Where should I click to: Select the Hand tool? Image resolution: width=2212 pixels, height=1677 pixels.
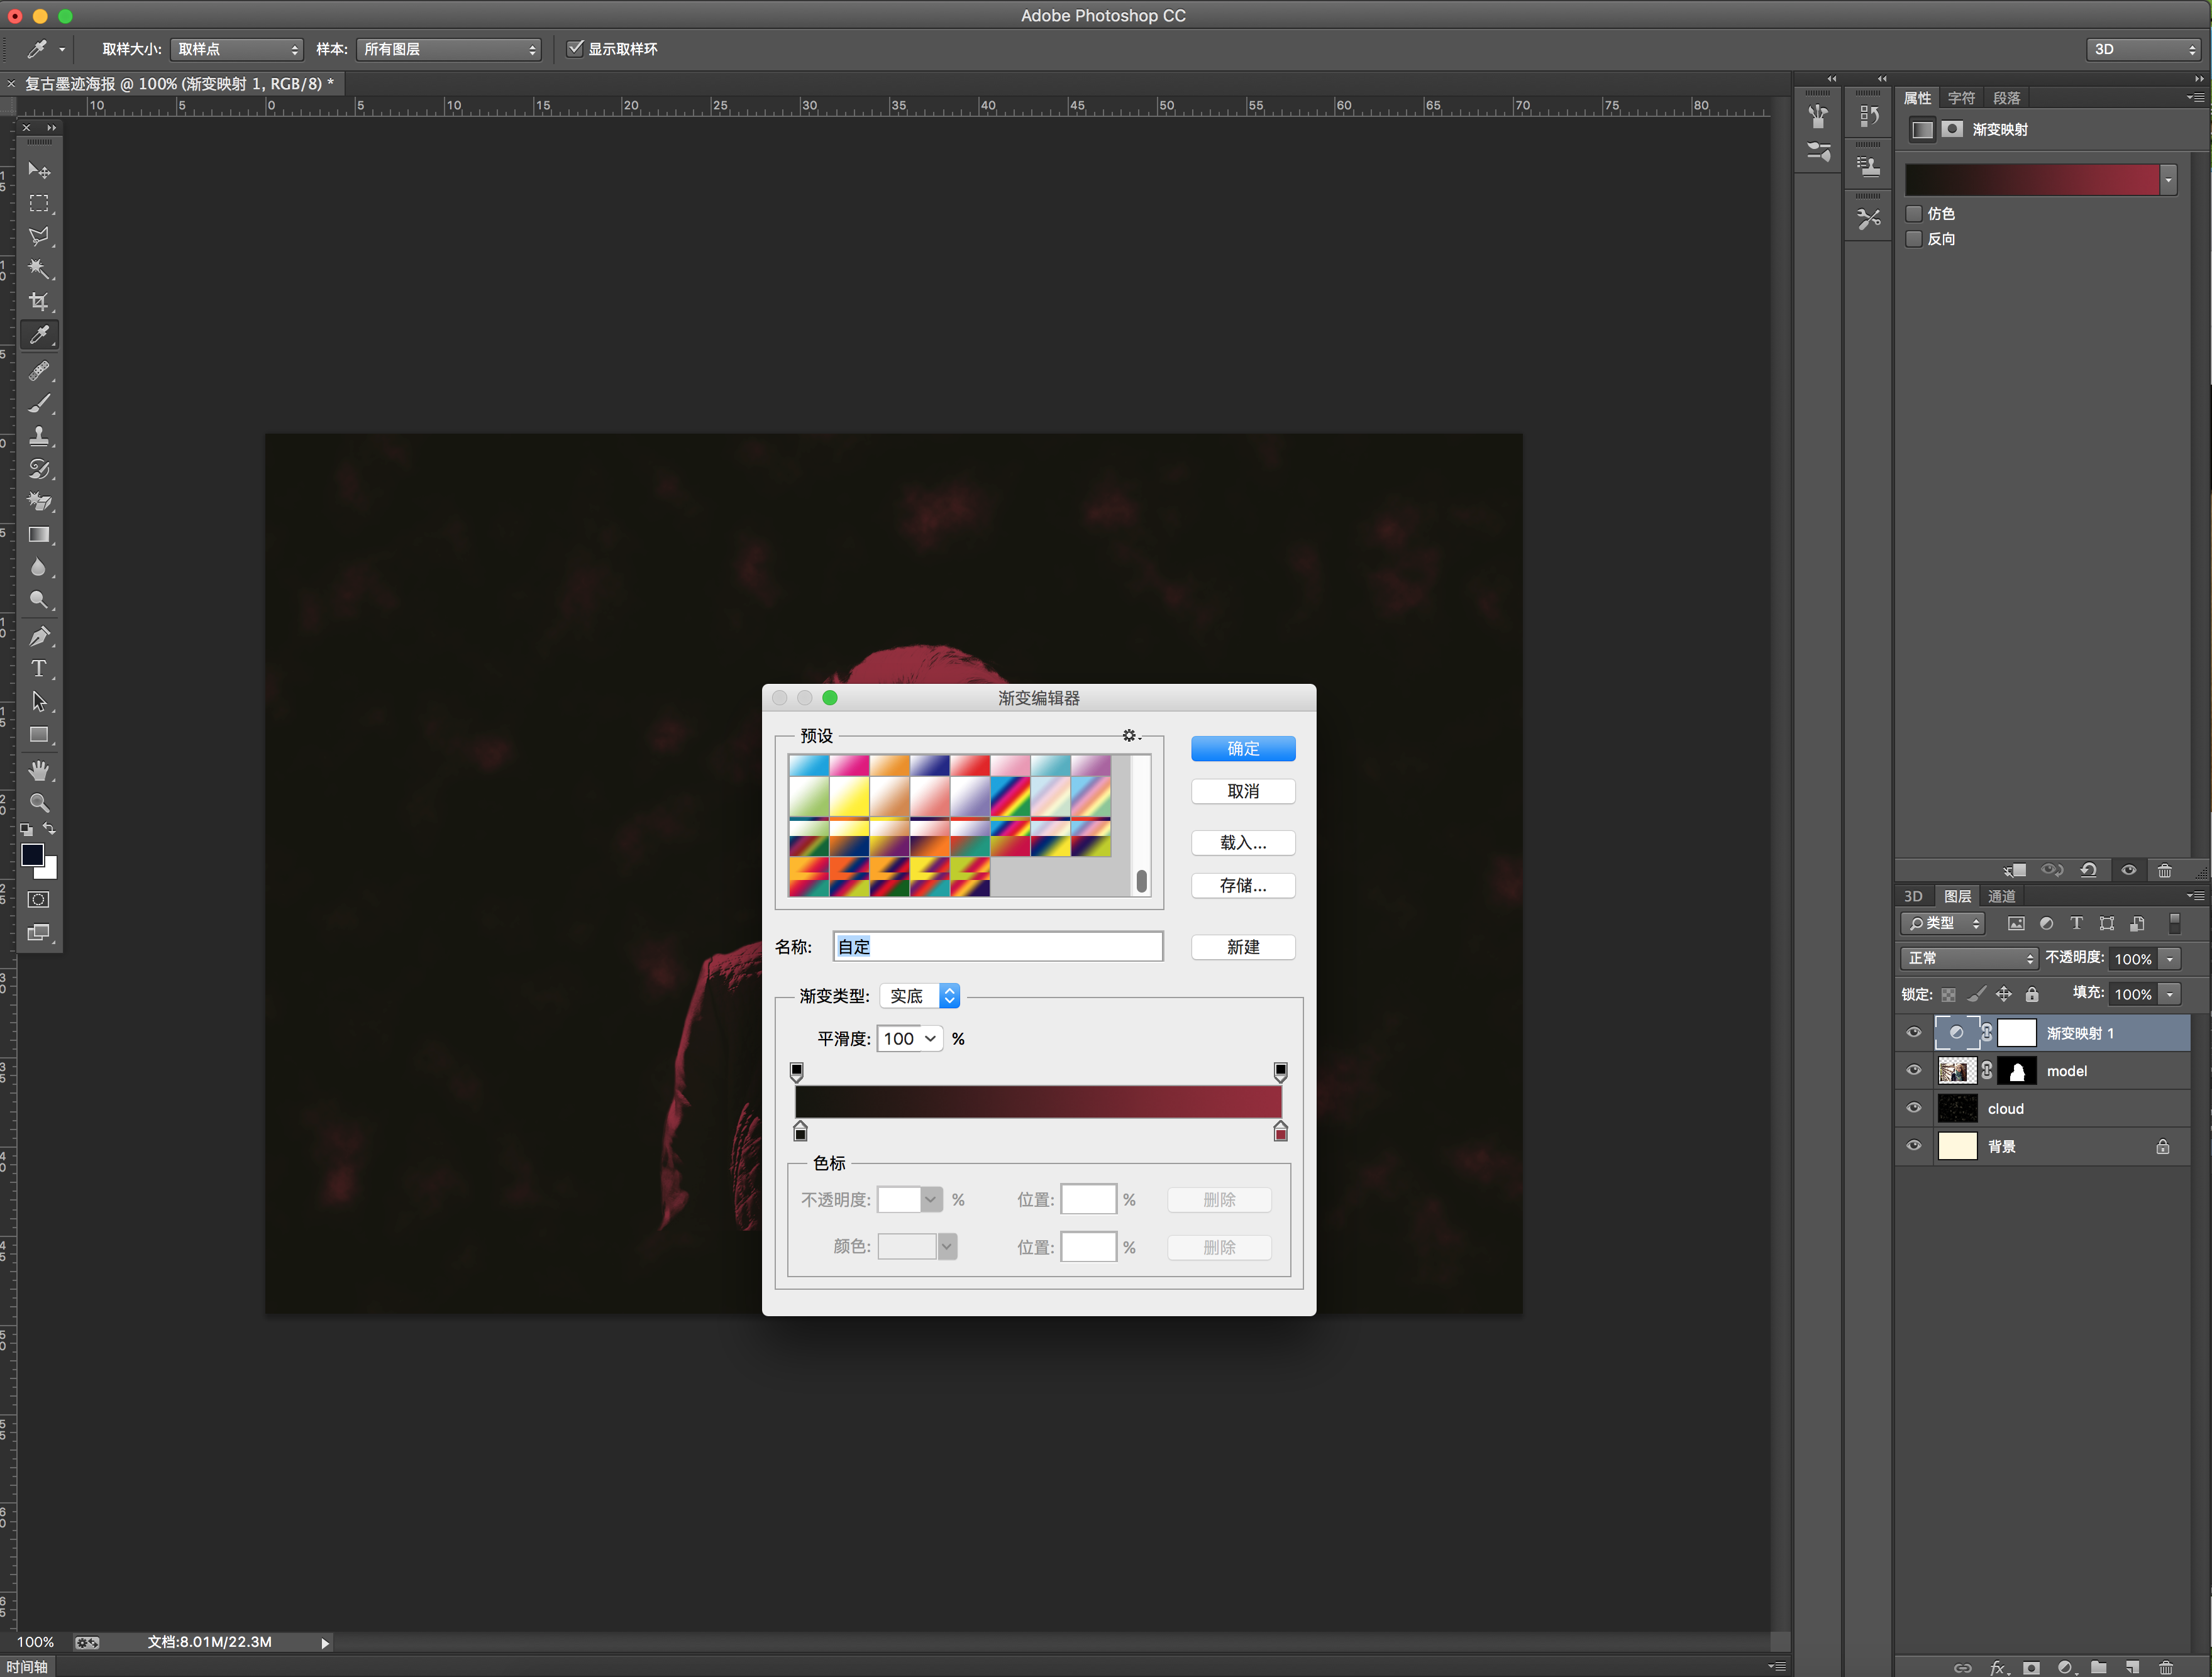point(38,771)
